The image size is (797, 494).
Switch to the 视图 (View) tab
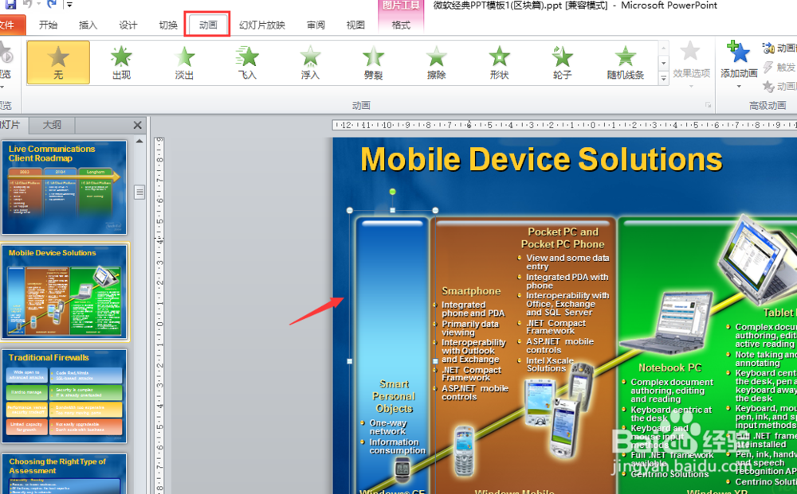355,25
